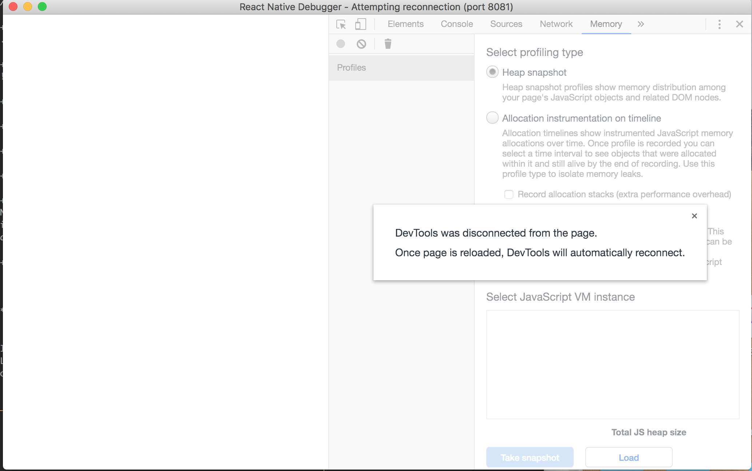Dismiss the DevTools disconnected dialog
The image size is (752, 471).
tap(694, 216)
